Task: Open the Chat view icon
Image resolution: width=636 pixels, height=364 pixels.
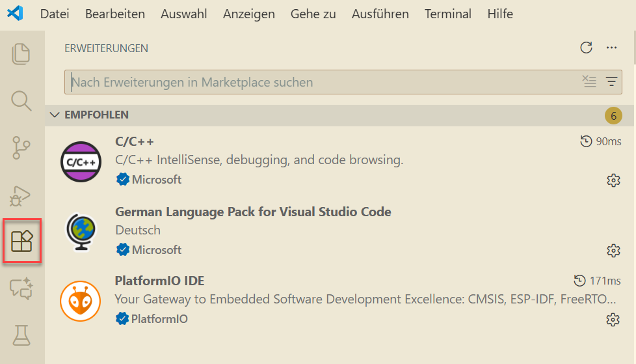Action: pos(21,288)
